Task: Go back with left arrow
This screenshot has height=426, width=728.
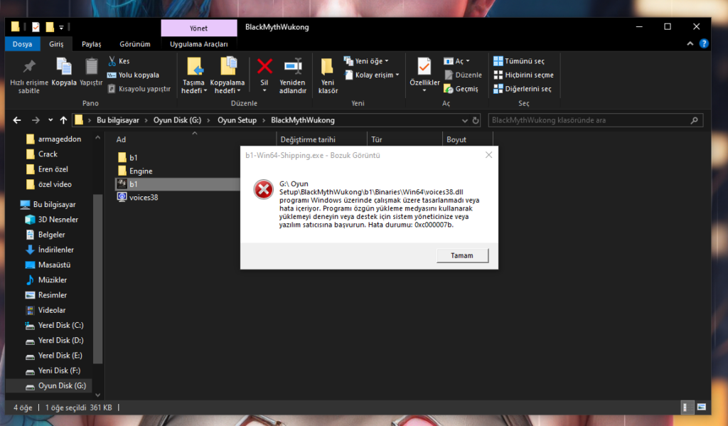Action: 17,120
